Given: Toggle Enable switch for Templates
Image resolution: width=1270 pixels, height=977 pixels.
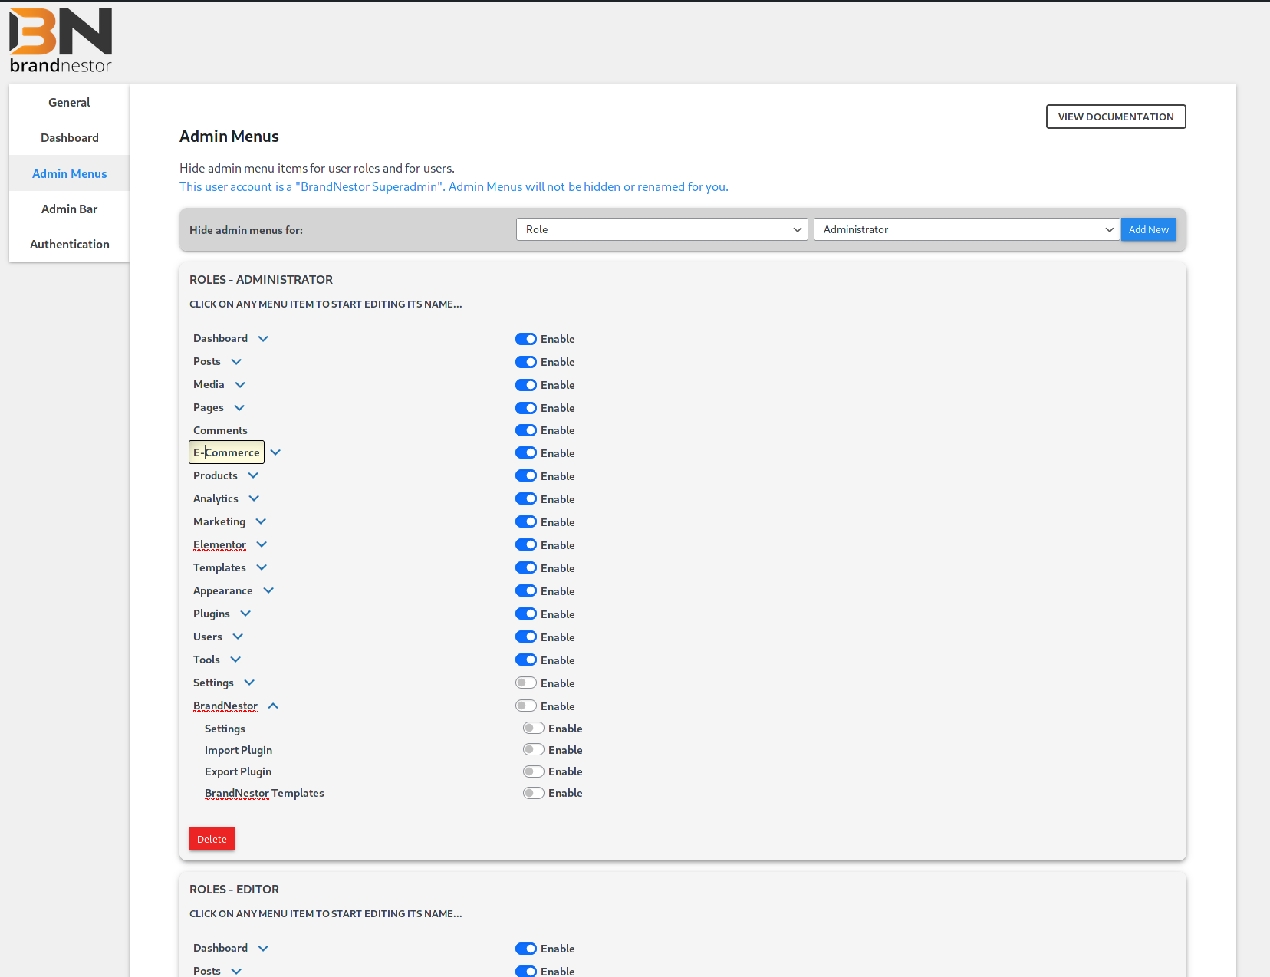Looking at the screenshot, I should (x=526, y=568).
